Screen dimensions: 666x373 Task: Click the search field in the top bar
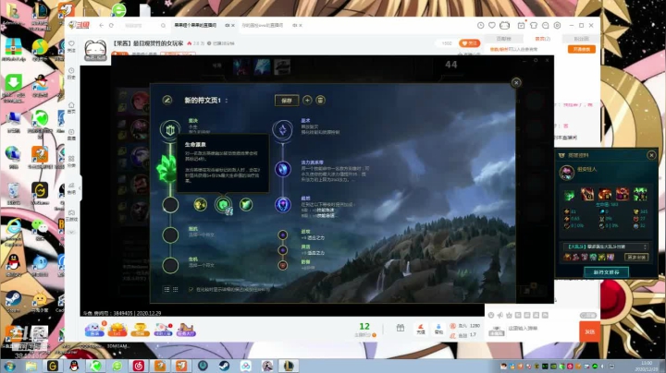tap(142, 26)
